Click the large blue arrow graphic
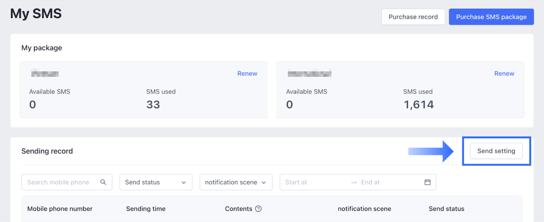Viewport: 544px width, 222px height. 431,151
